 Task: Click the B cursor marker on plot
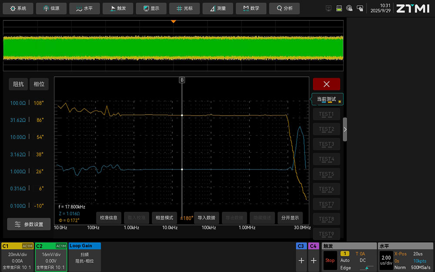point(182,80)
